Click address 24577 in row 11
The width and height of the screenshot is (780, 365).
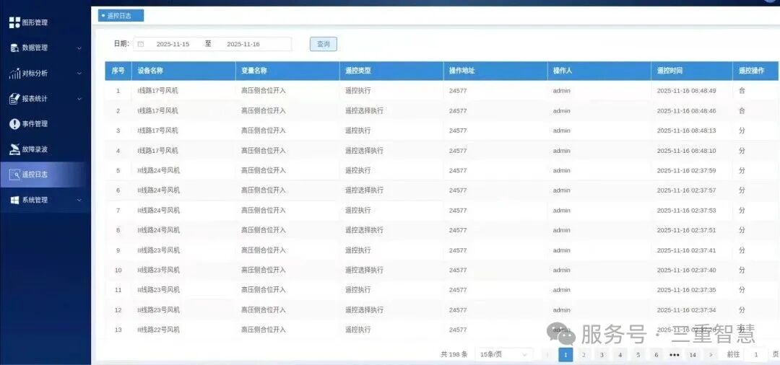click(458, 290)
